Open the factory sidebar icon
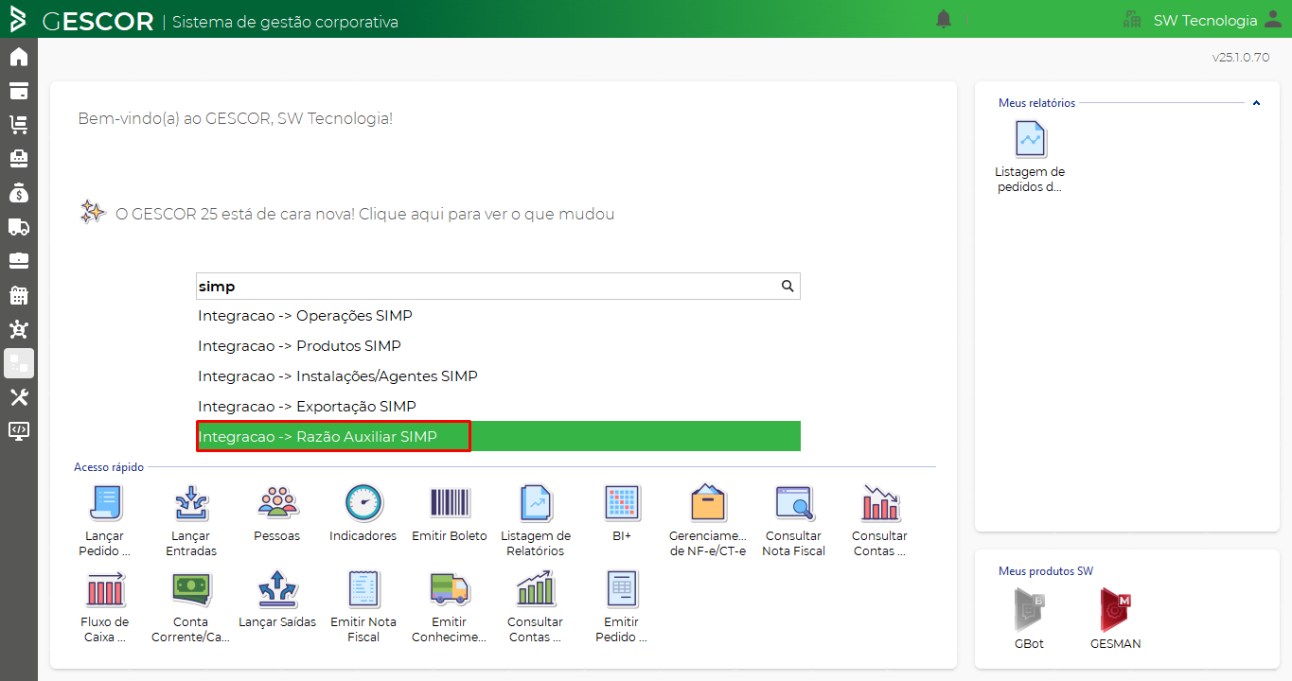Viewport: 1292px width, 681px height. pyautogui.click(x=19, y=295)
